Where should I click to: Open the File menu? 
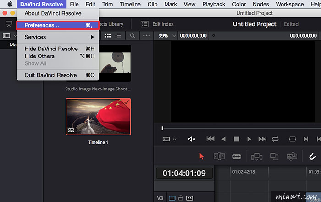point(74,4)
